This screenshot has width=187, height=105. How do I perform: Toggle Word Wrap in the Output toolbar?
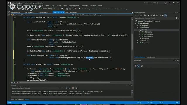pos(77,88)
